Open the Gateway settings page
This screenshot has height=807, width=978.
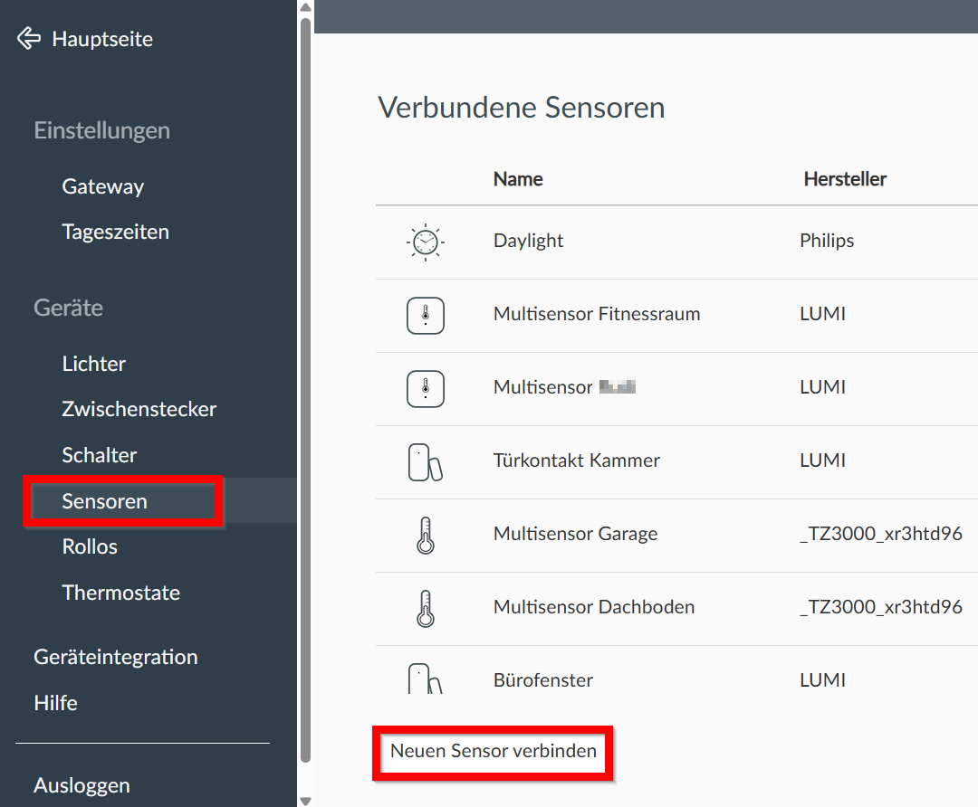point(103,186)
